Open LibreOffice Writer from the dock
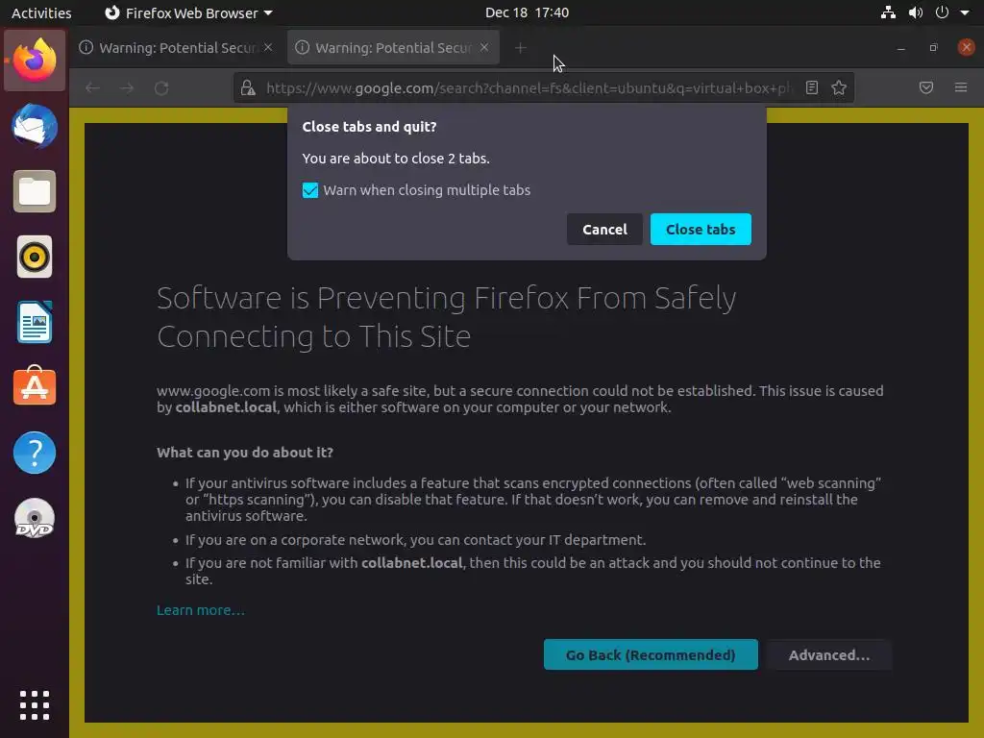 pos(35,322)
